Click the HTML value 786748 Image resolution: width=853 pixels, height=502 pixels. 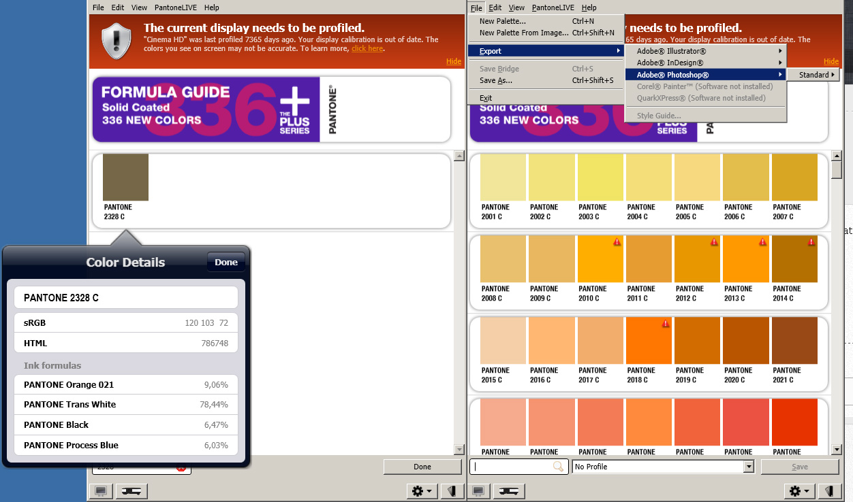[x=215, y=344]
